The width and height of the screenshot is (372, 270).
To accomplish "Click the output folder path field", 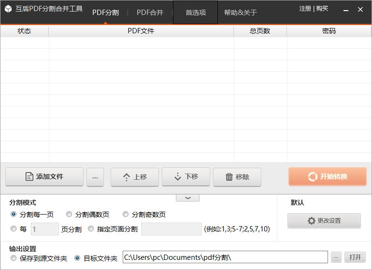I will point(225,257).
